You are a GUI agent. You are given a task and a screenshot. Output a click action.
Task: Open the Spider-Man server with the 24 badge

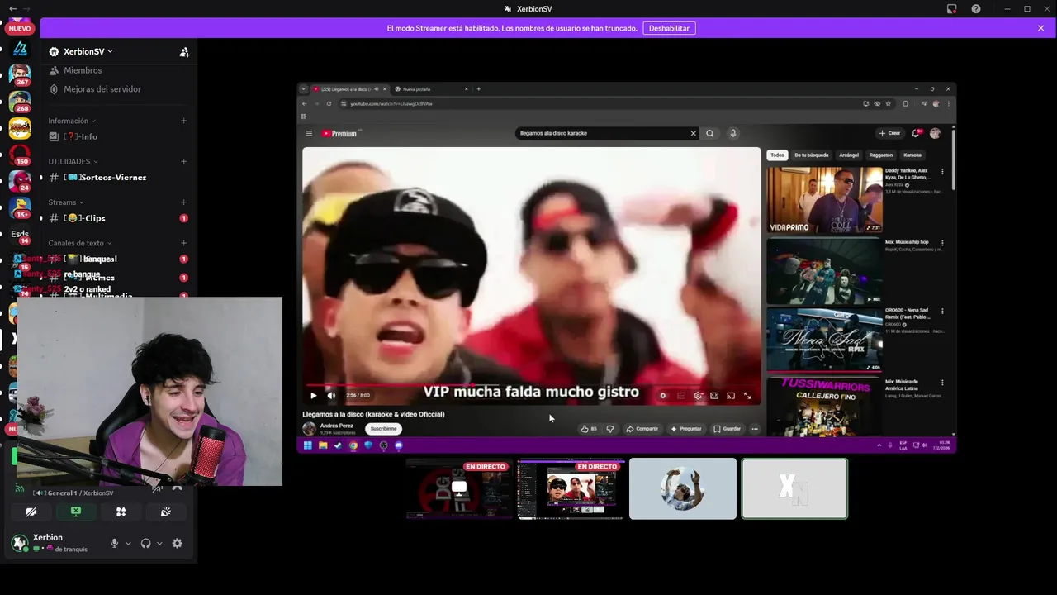(20, 181)
